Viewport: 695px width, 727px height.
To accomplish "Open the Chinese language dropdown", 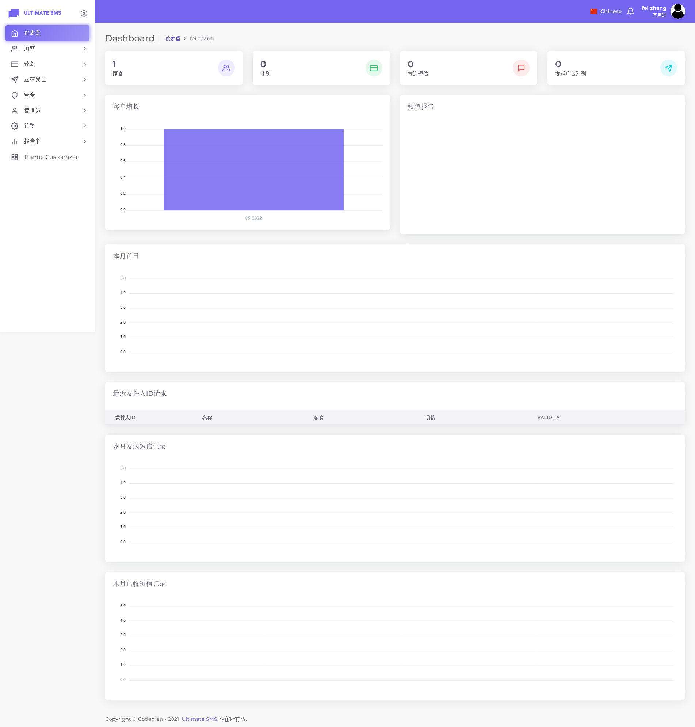I will pos(610,11).
